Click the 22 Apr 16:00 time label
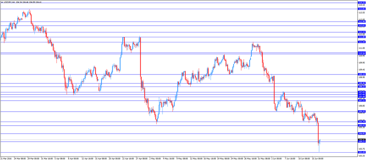Screen dimensions: 366x161 tap(128, 159)
